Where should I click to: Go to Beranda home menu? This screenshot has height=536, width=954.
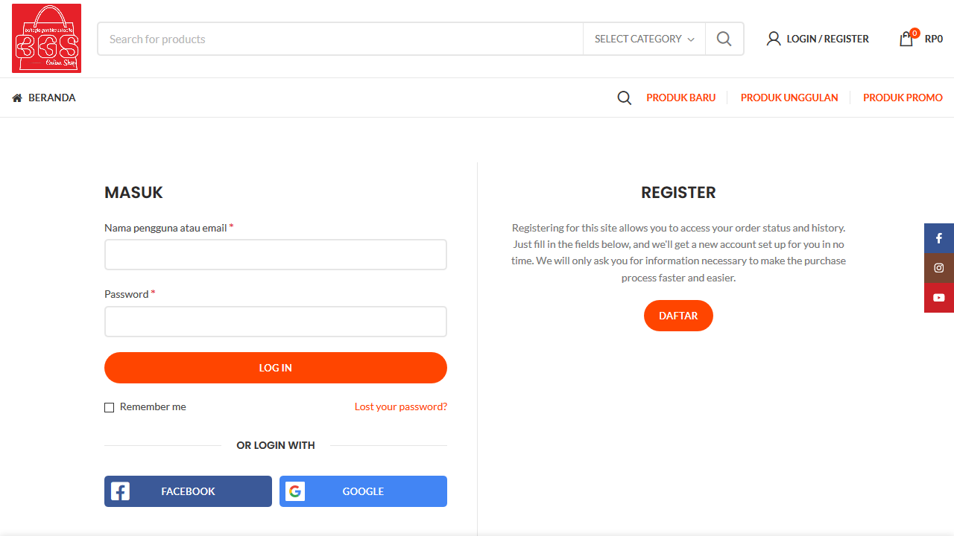point(44,98)
